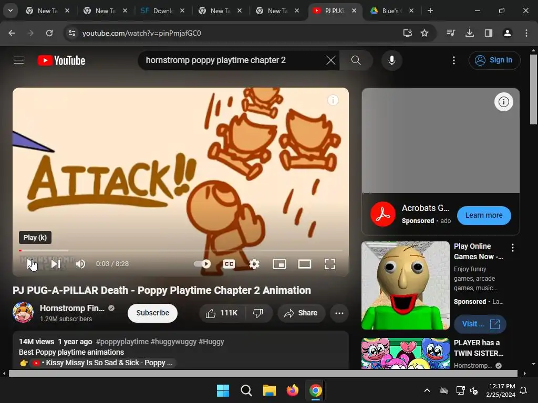Open Hornstromp channel avatar

tap(23, 312)
